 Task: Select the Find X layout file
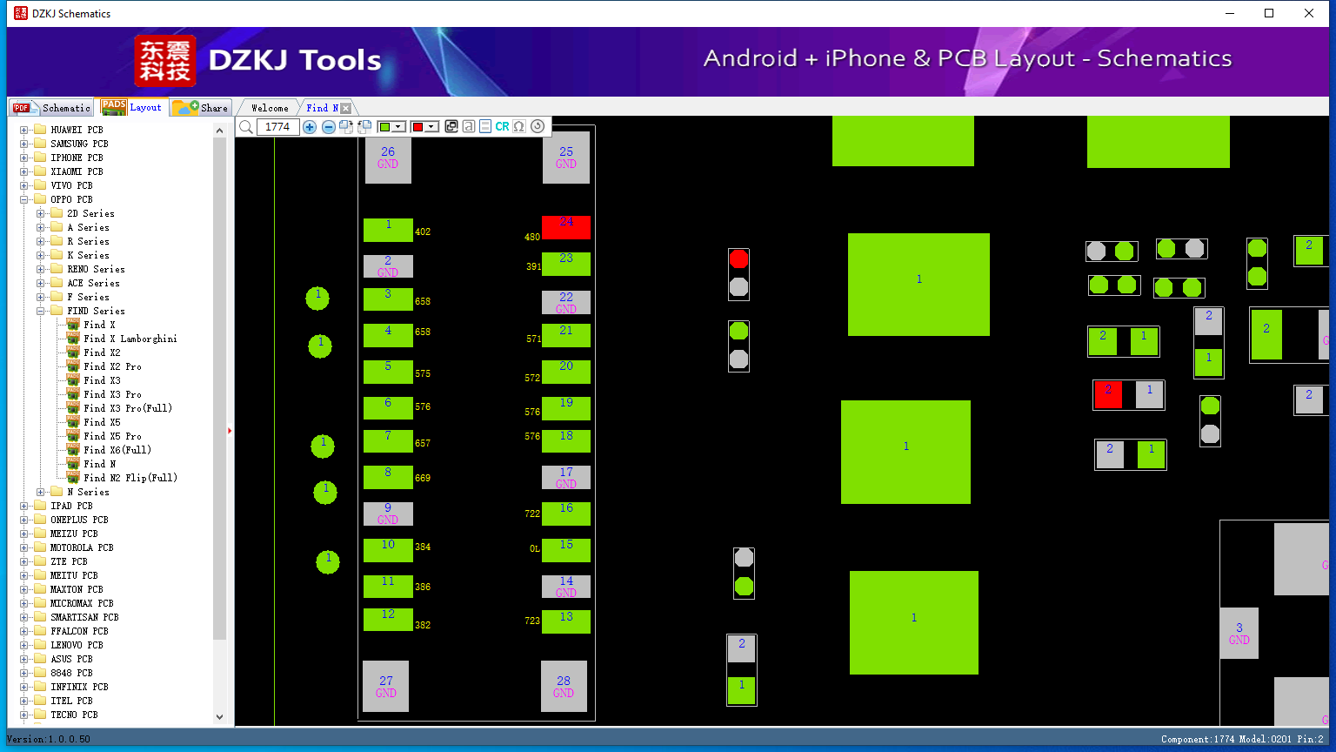click(99, 325)
